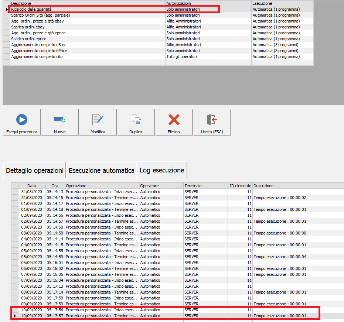This screenshot has width=344, height=322.
Task: Click the ID elemento column header
Action: [x=240, y=186]
